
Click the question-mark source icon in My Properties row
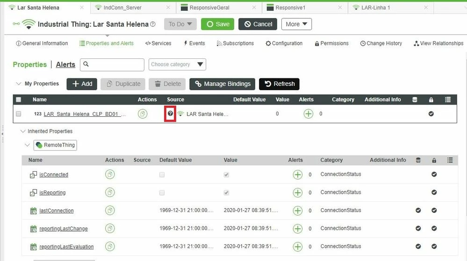click(170, 113)
